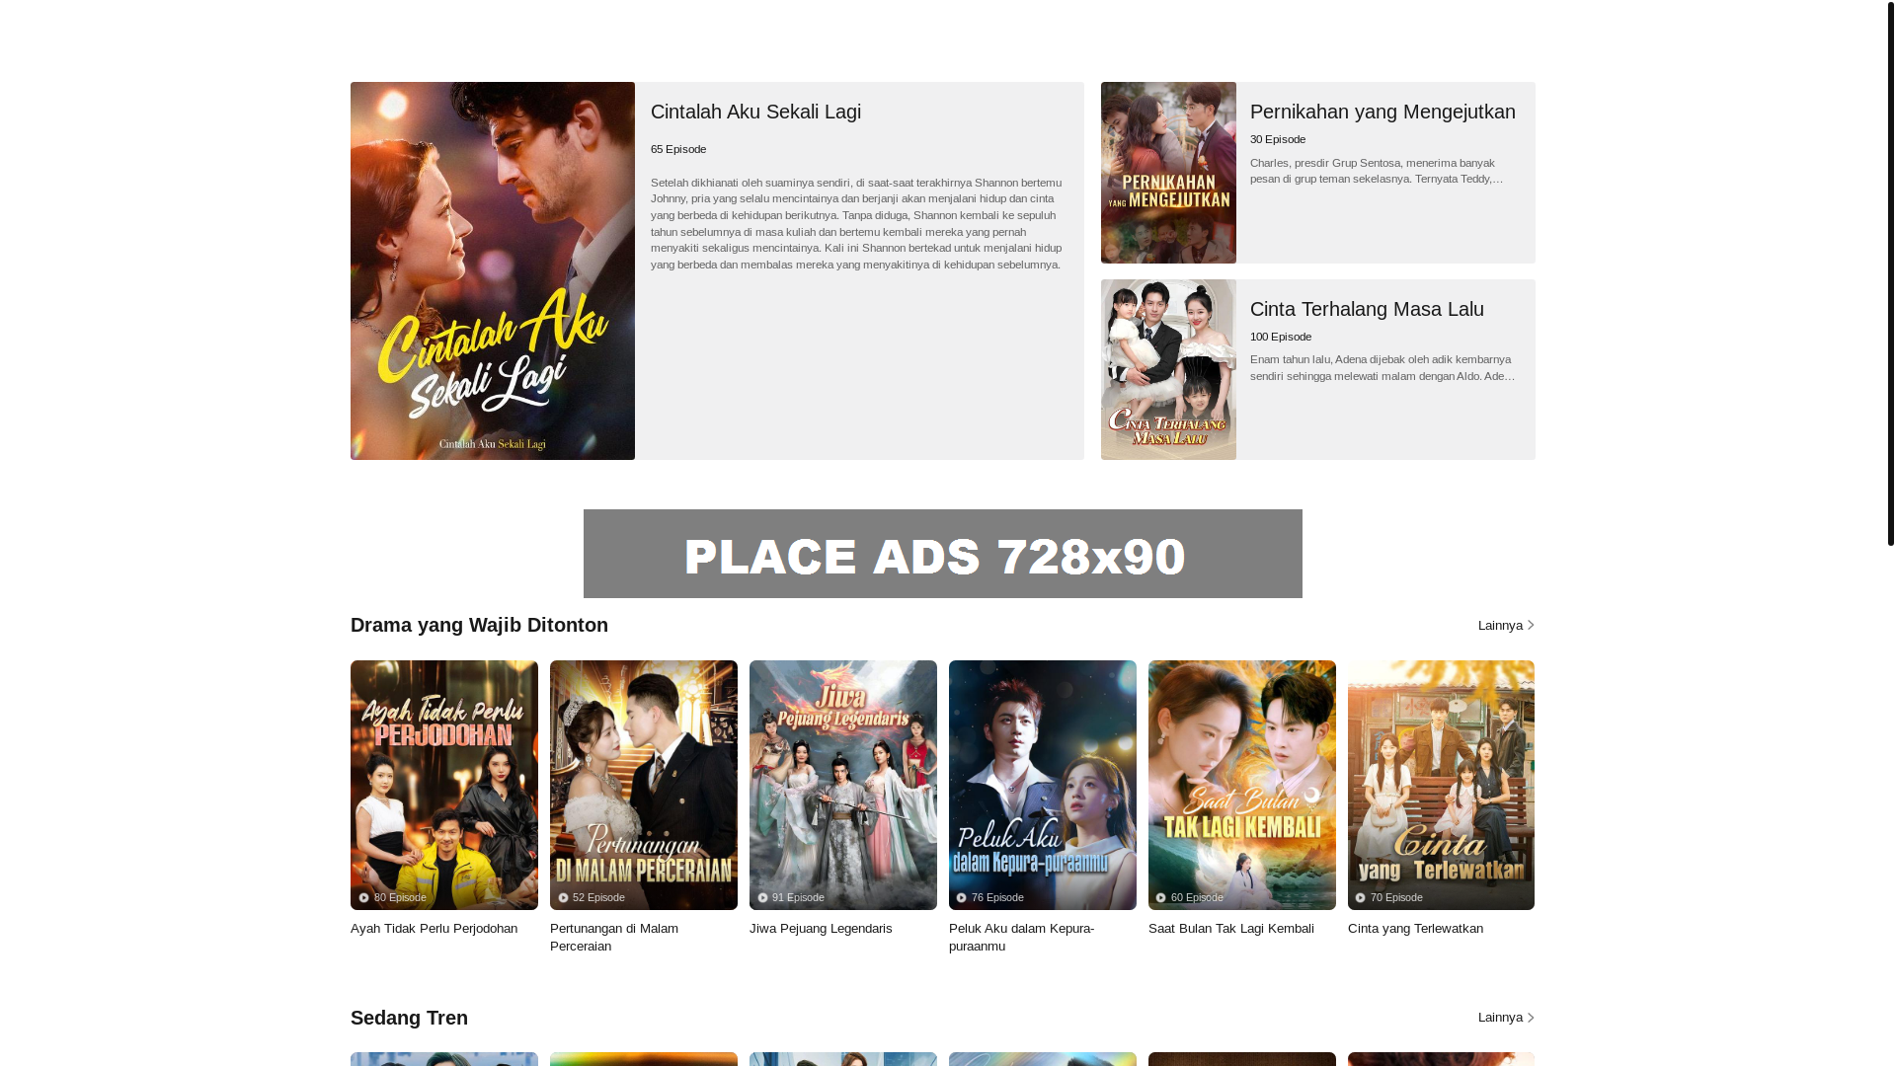
Task: Select the play icon beside 76 Episode
Action: [962, 898]
